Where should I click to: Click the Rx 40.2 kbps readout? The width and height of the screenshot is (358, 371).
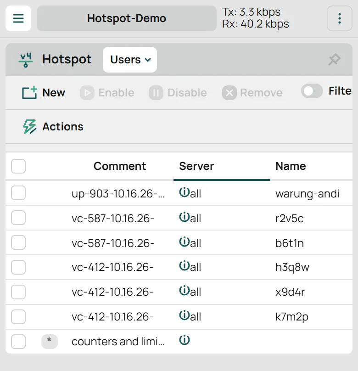point(256,24)
